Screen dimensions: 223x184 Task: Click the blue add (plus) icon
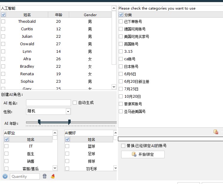[5, 176]
